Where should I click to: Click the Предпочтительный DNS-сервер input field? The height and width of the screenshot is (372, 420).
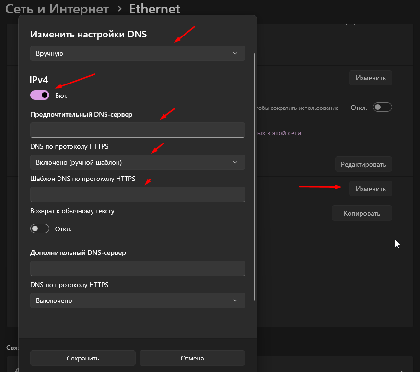tap(137, 130)
